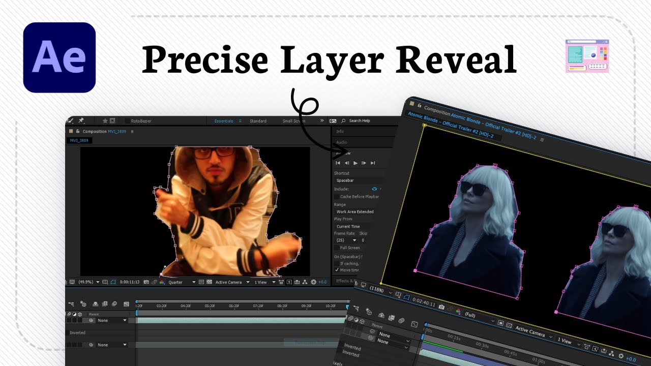Click +0.0 exposure value in Atomic Blonde viewer

(631, 359)
